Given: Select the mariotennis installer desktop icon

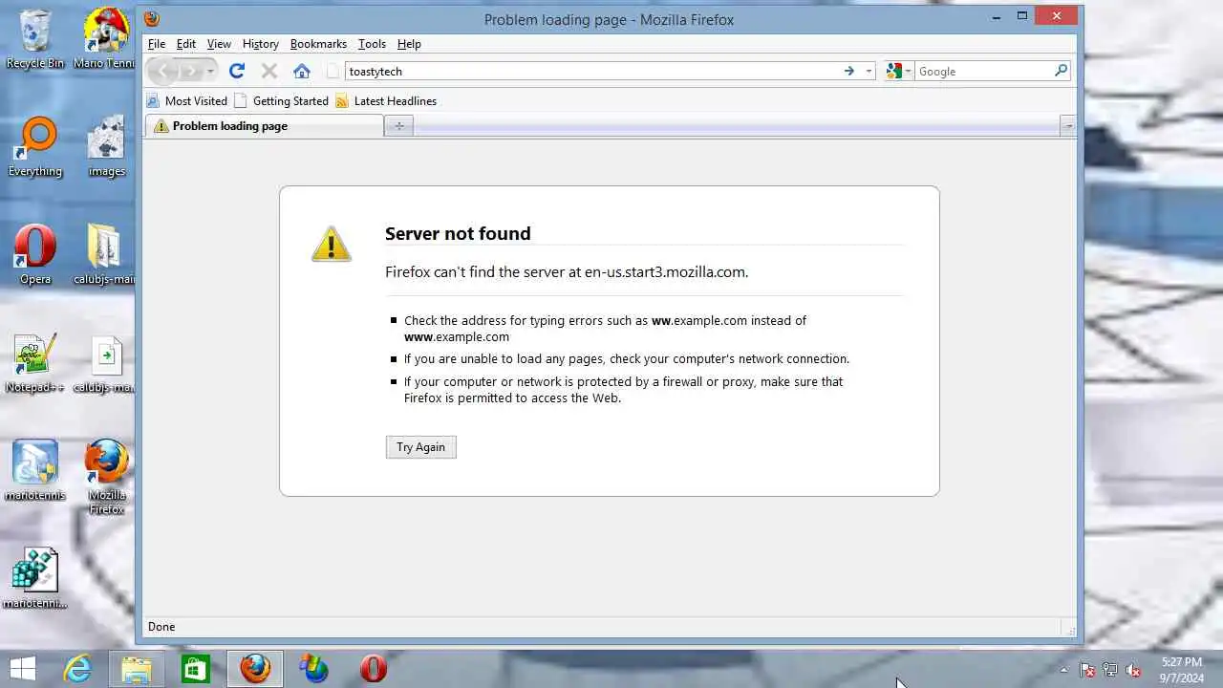Looking at the screenshot, I should 35,471.
